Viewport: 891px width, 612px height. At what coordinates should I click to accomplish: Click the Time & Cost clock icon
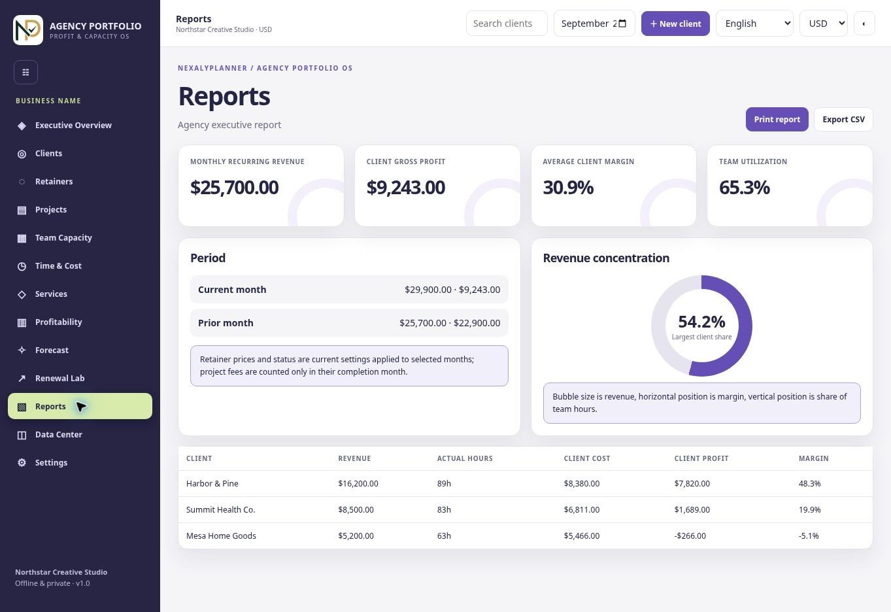click(22, 266)
